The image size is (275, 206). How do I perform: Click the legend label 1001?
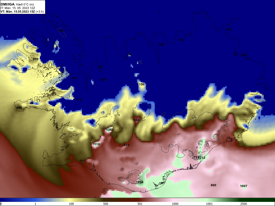coord(209,204)
